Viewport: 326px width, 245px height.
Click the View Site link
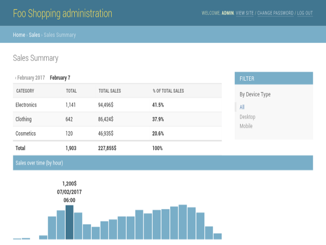[245, 13]
